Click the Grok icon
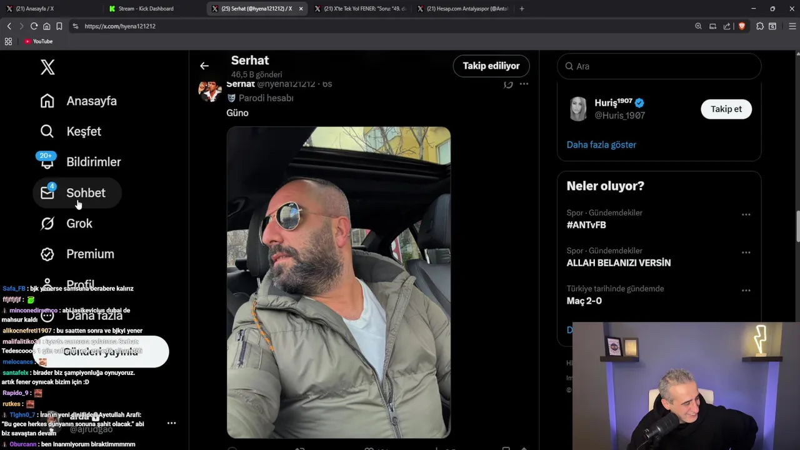The width and height of the screenshot is (800, 450). pos(47,223)
